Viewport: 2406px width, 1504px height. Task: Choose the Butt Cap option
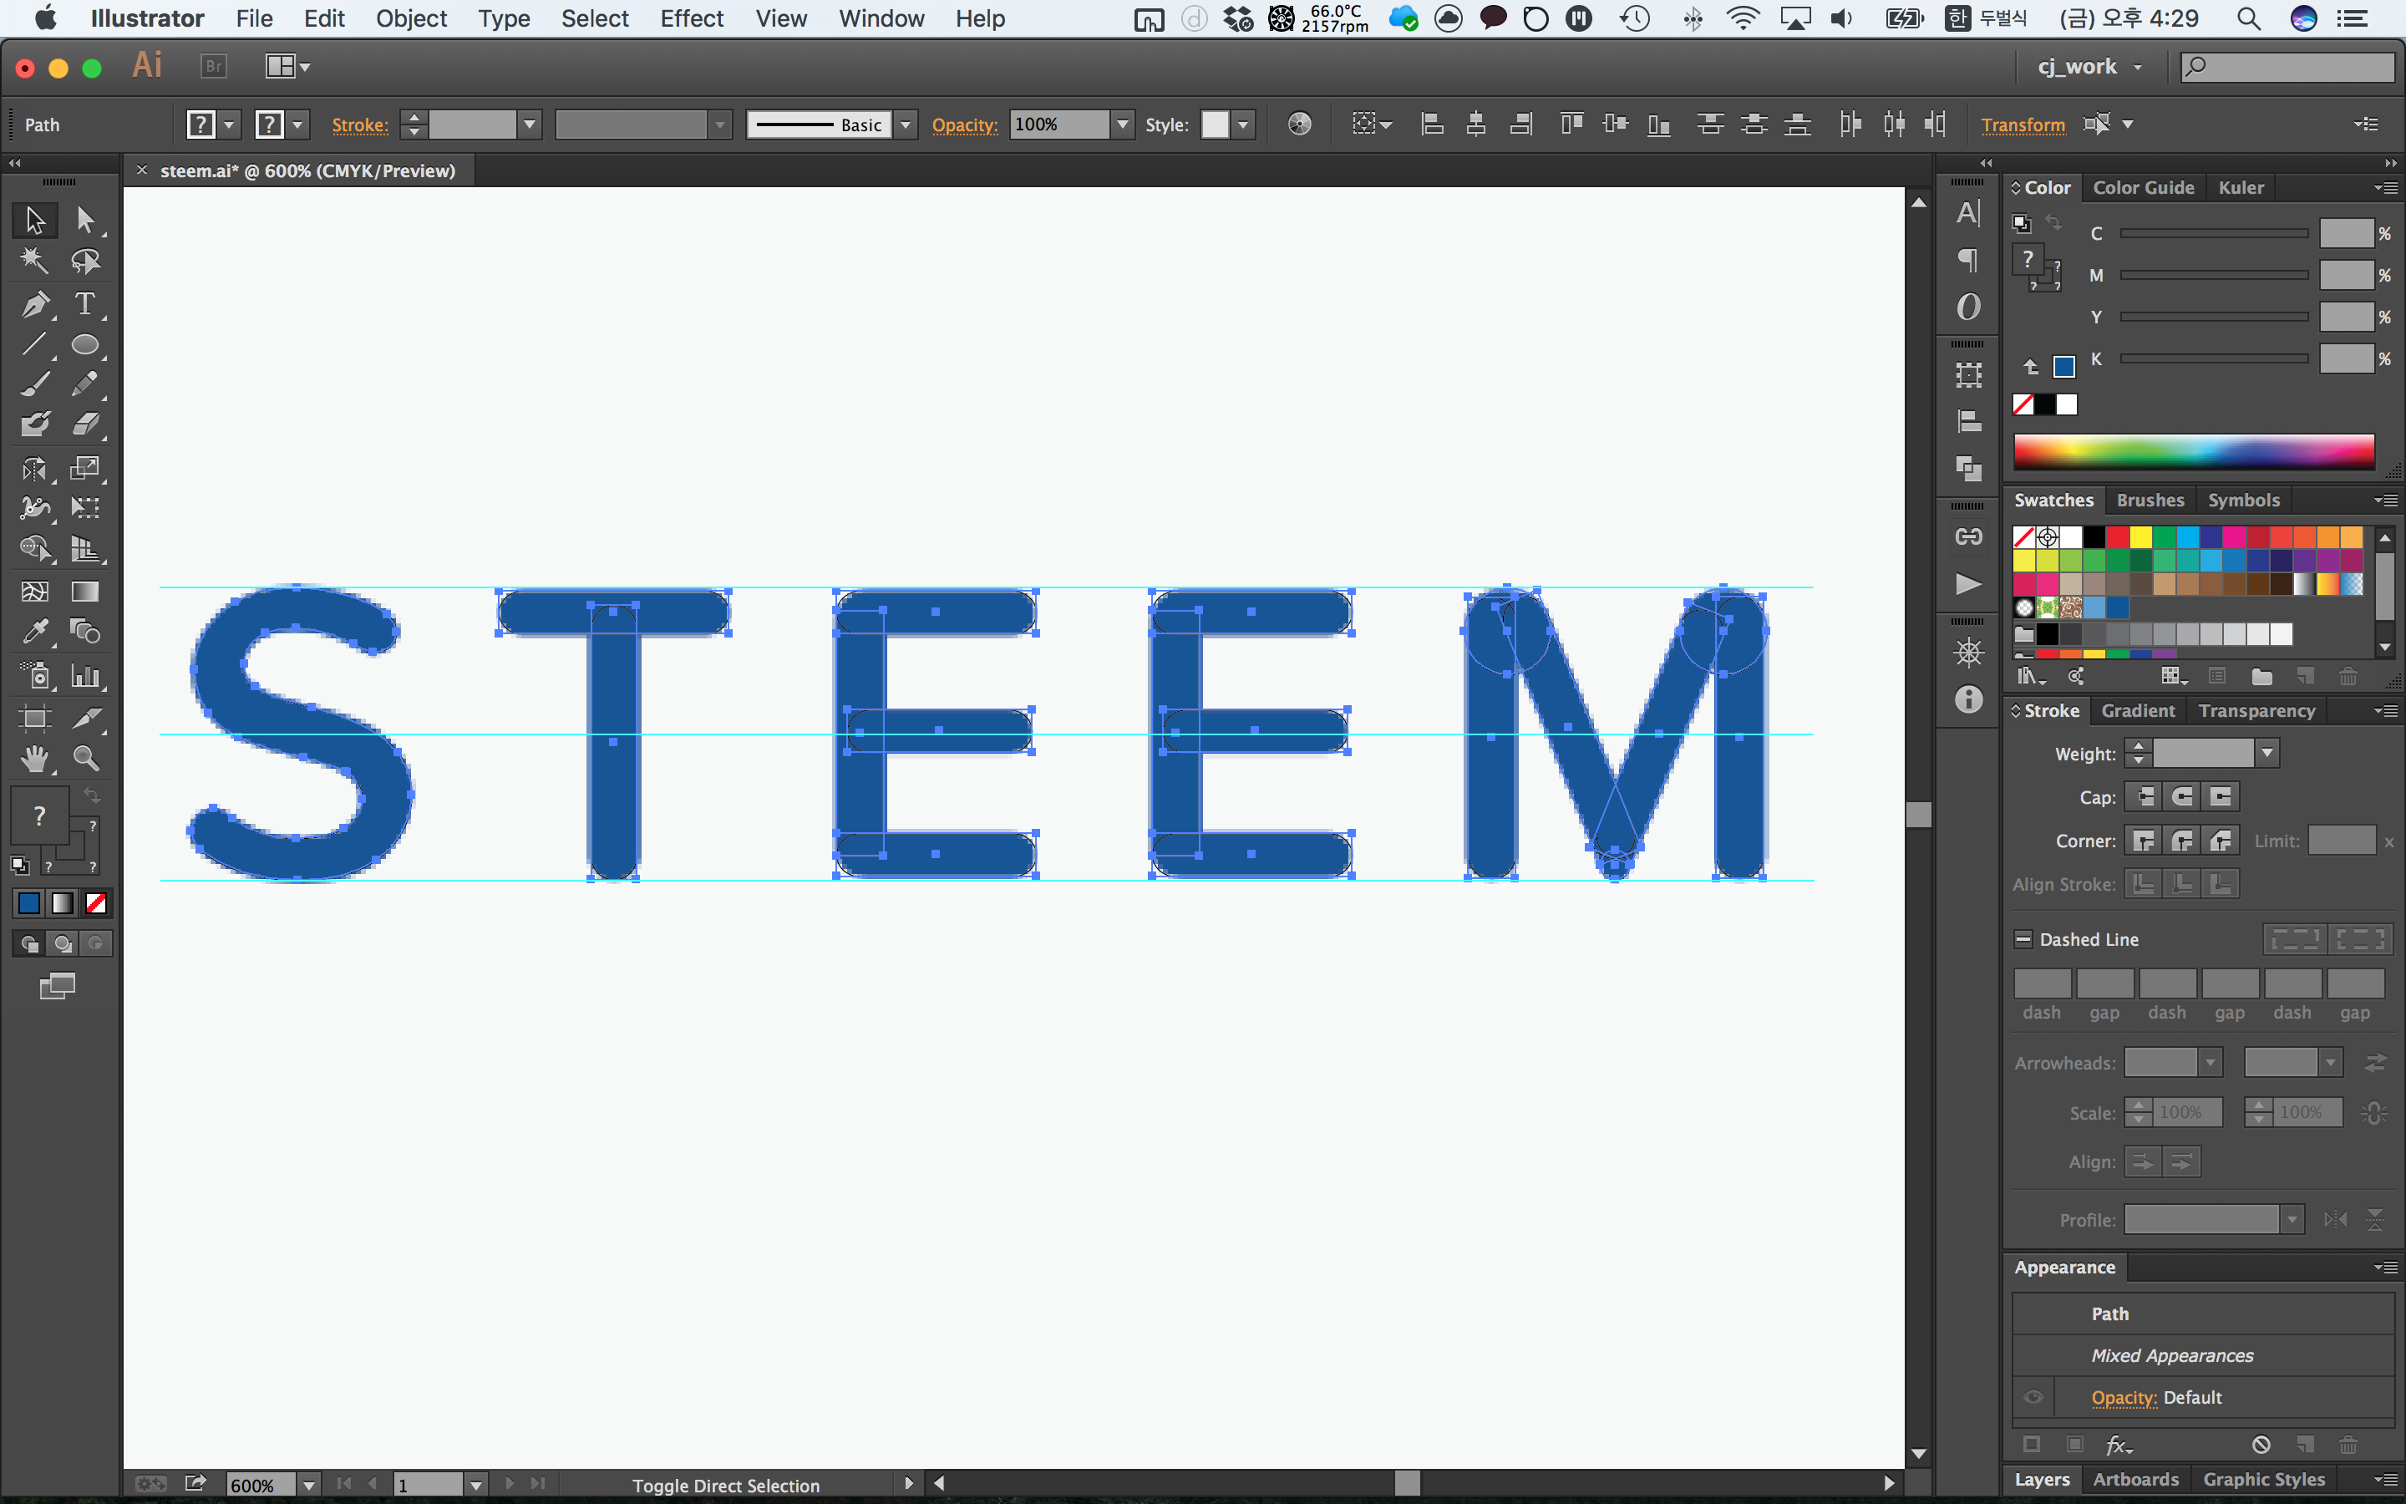pos(2145,797)
